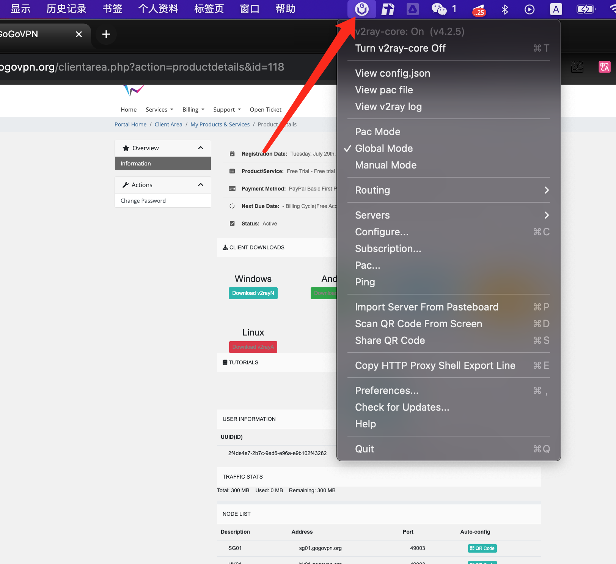Click the play circle menu bar icon
616x564 pixels.
(530, 9)
